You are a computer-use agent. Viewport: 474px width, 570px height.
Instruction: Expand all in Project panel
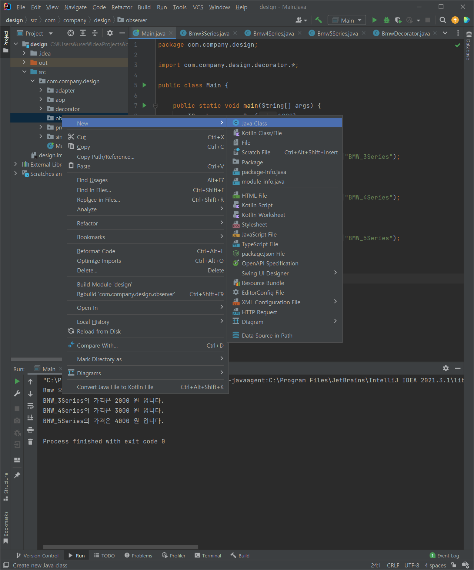tap(83, 33)
